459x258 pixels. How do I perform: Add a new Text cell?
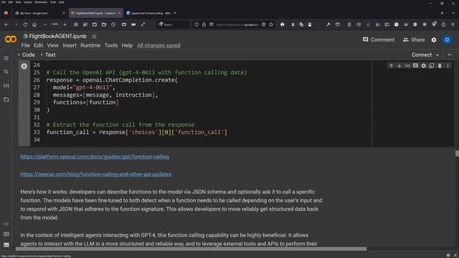pyautogui.click(x=48, y=54)
